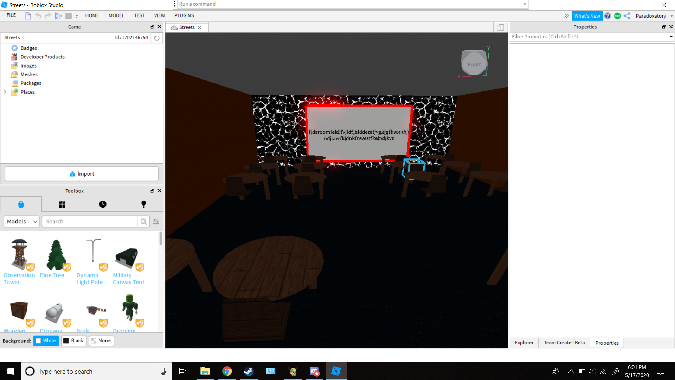The image size is (675, 380).
Task: Select White toolbox background option
Action: (x=46, y=341)
